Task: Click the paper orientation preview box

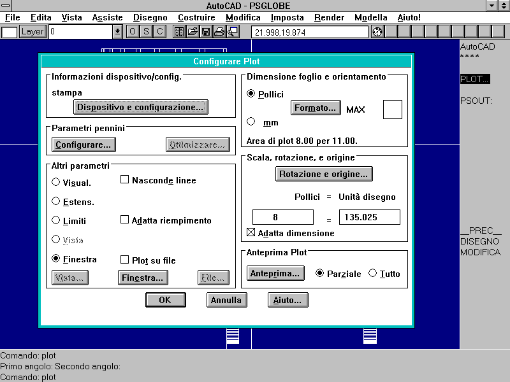Action: point(393,110)
